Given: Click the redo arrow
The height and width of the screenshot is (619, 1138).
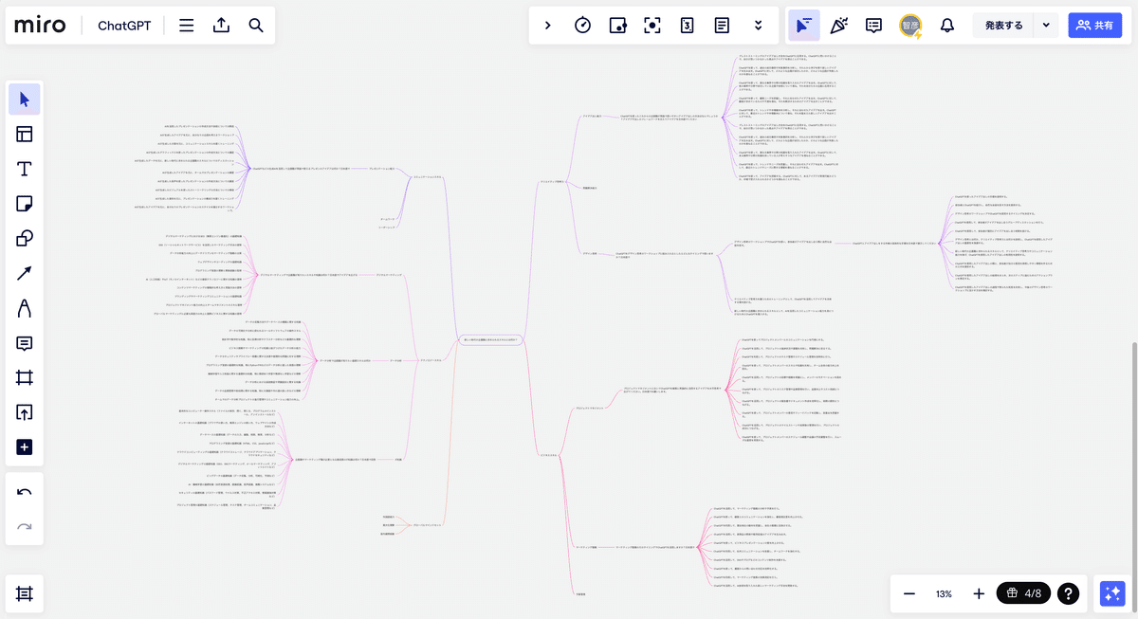Looking at the screenshot, I should coord(25,527).
